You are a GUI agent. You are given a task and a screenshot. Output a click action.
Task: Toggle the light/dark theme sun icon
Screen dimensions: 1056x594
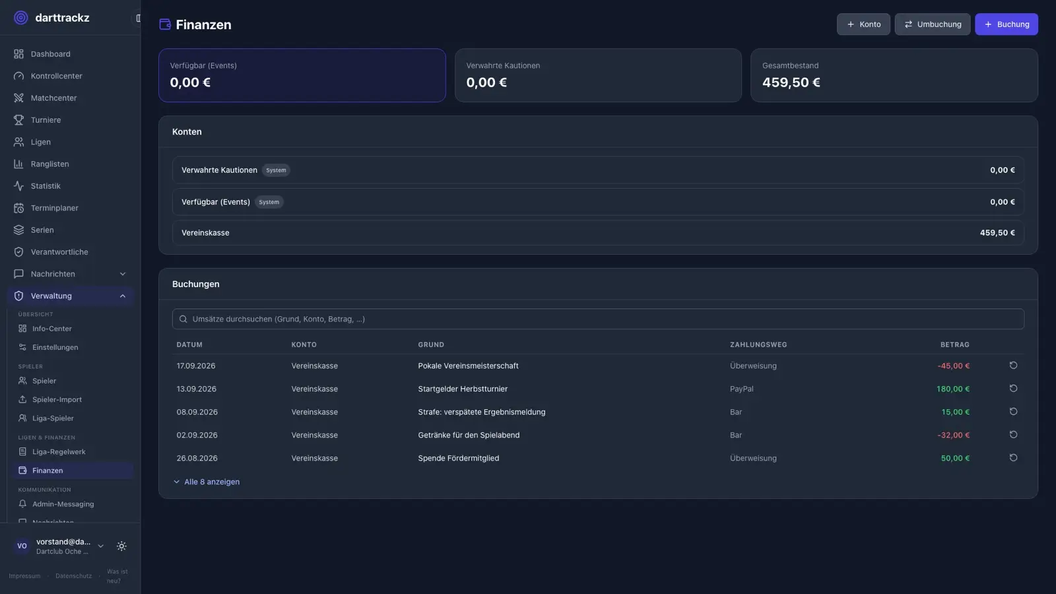click(x=121, y=546)
